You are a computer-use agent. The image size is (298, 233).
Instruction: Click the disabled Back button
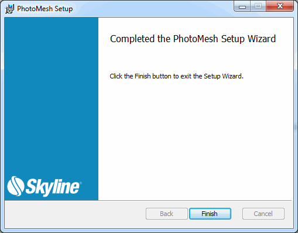click(167, 214)
